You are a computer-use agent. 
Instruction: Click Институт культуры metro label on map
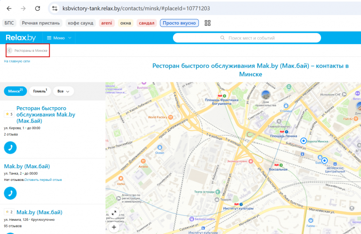238,208
